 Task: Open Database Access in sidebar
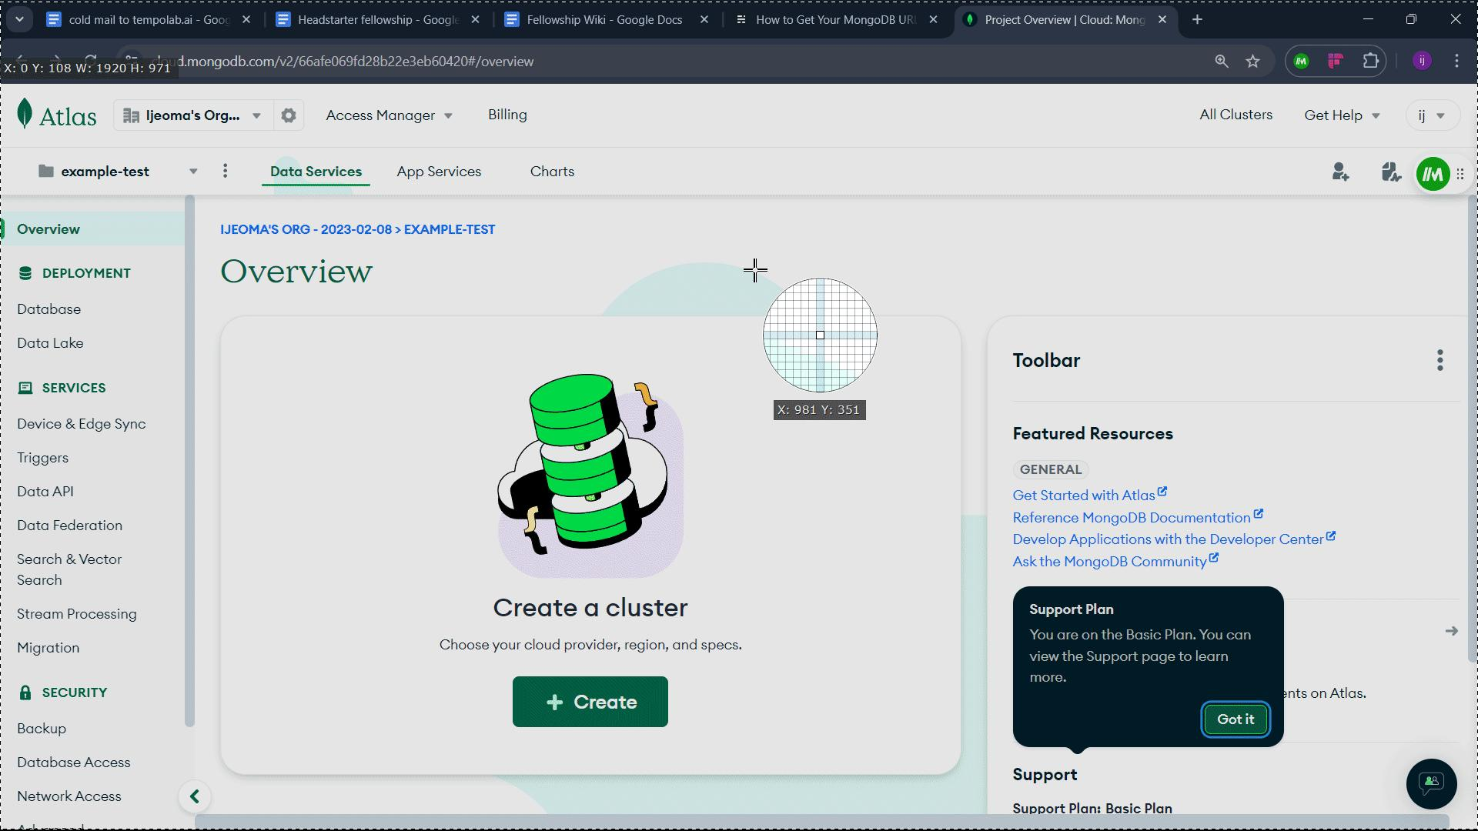73,763
